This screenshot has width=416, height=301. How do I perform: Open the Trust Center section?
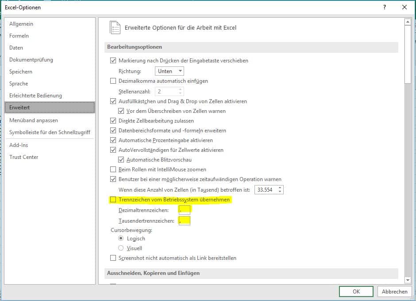point(24,157)
